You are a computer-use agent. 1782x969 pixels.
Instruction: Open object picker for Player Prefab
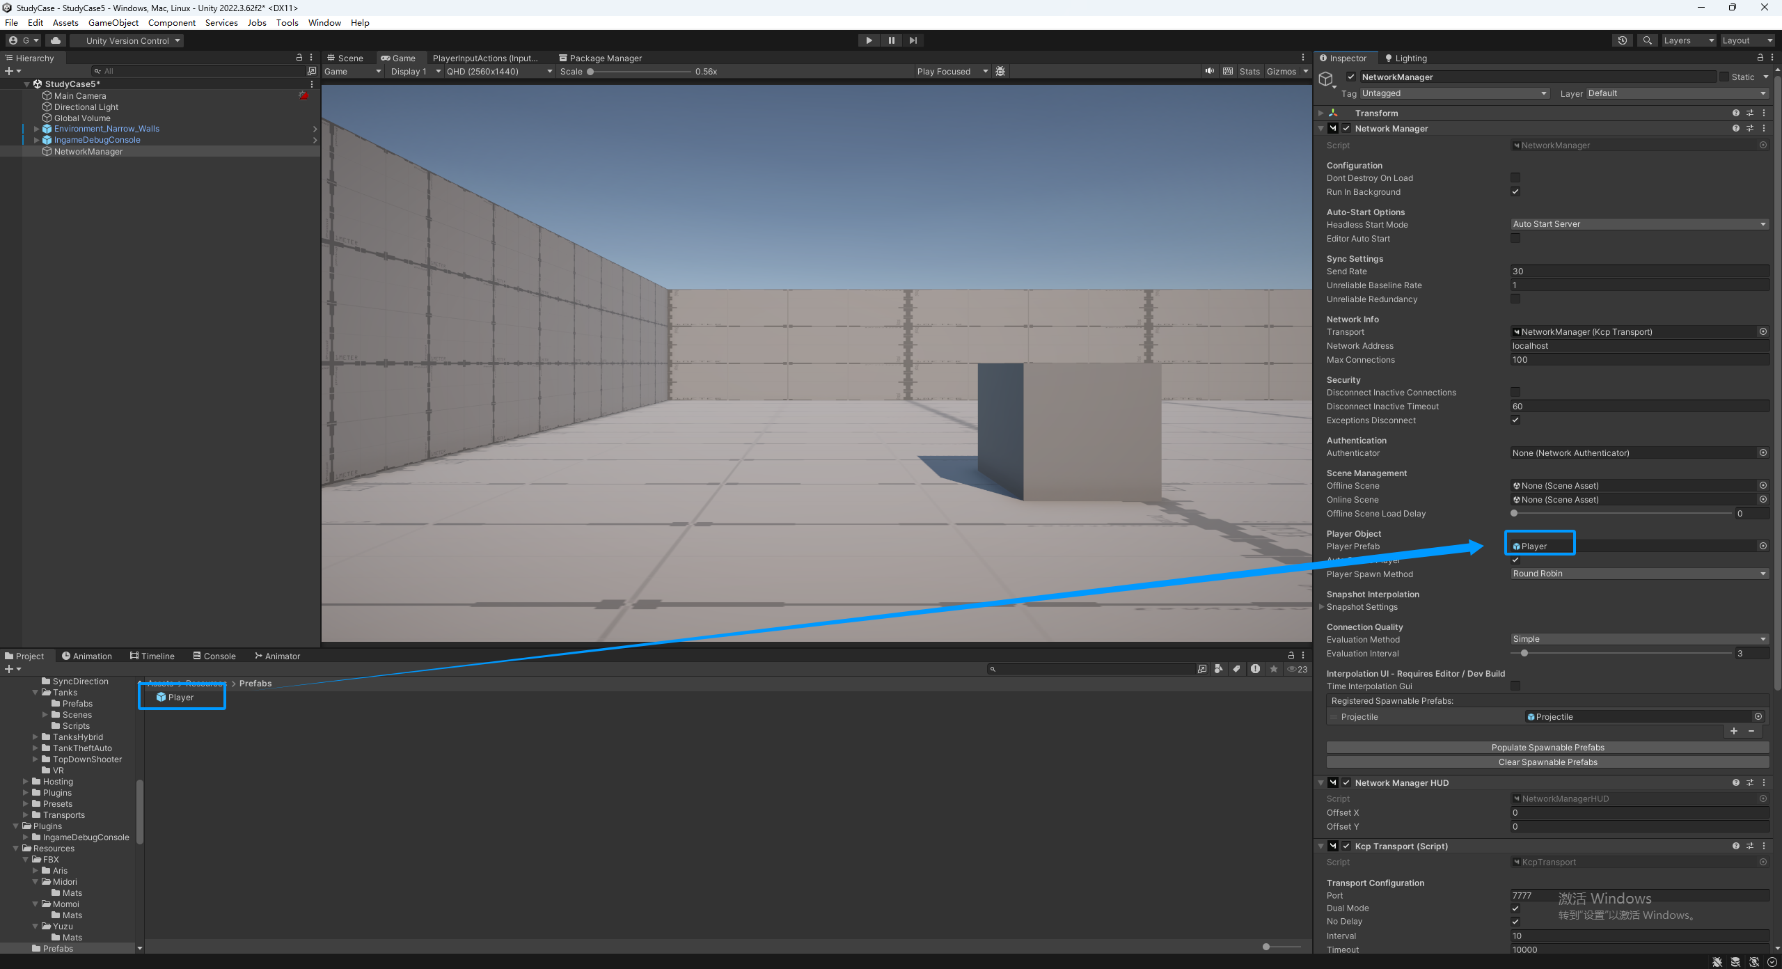click(1763, 546)
